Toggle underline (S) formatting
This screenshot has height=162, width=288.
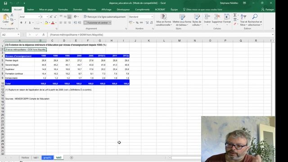click(30, 22)
